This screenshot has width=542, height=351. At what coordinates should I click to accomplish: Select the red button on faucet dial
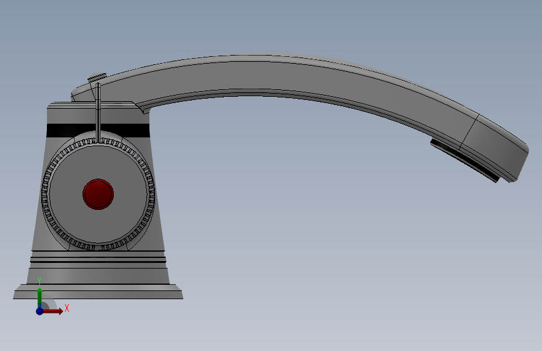tap(98, 194)
